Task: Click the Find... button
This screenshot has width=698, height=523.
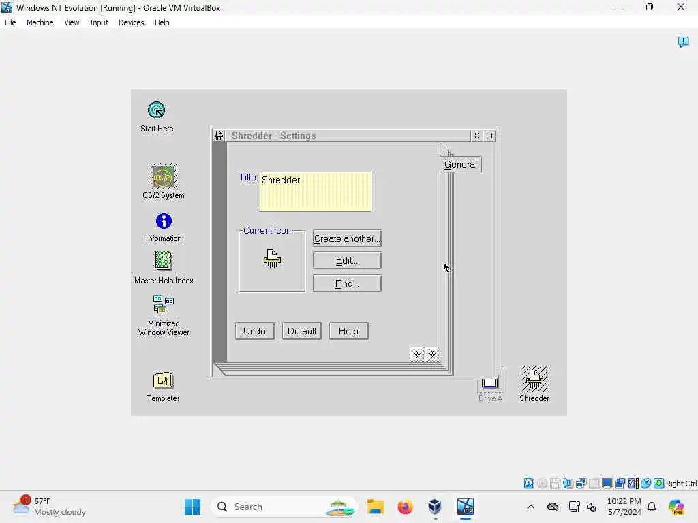Action: (x=347, y=283)
